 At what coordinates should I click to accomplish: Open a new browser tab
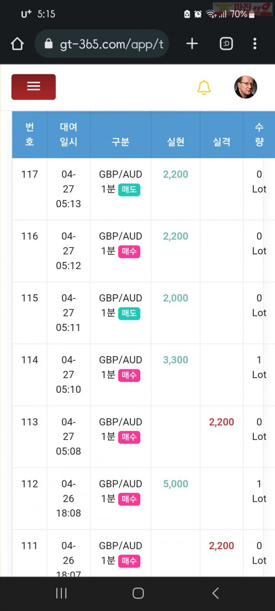tap(192, 44)
